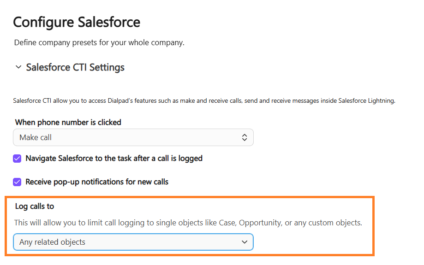424x265 pixels.
Task: Open the 'When phone number is clicked' dropdown
Action: 133,137
